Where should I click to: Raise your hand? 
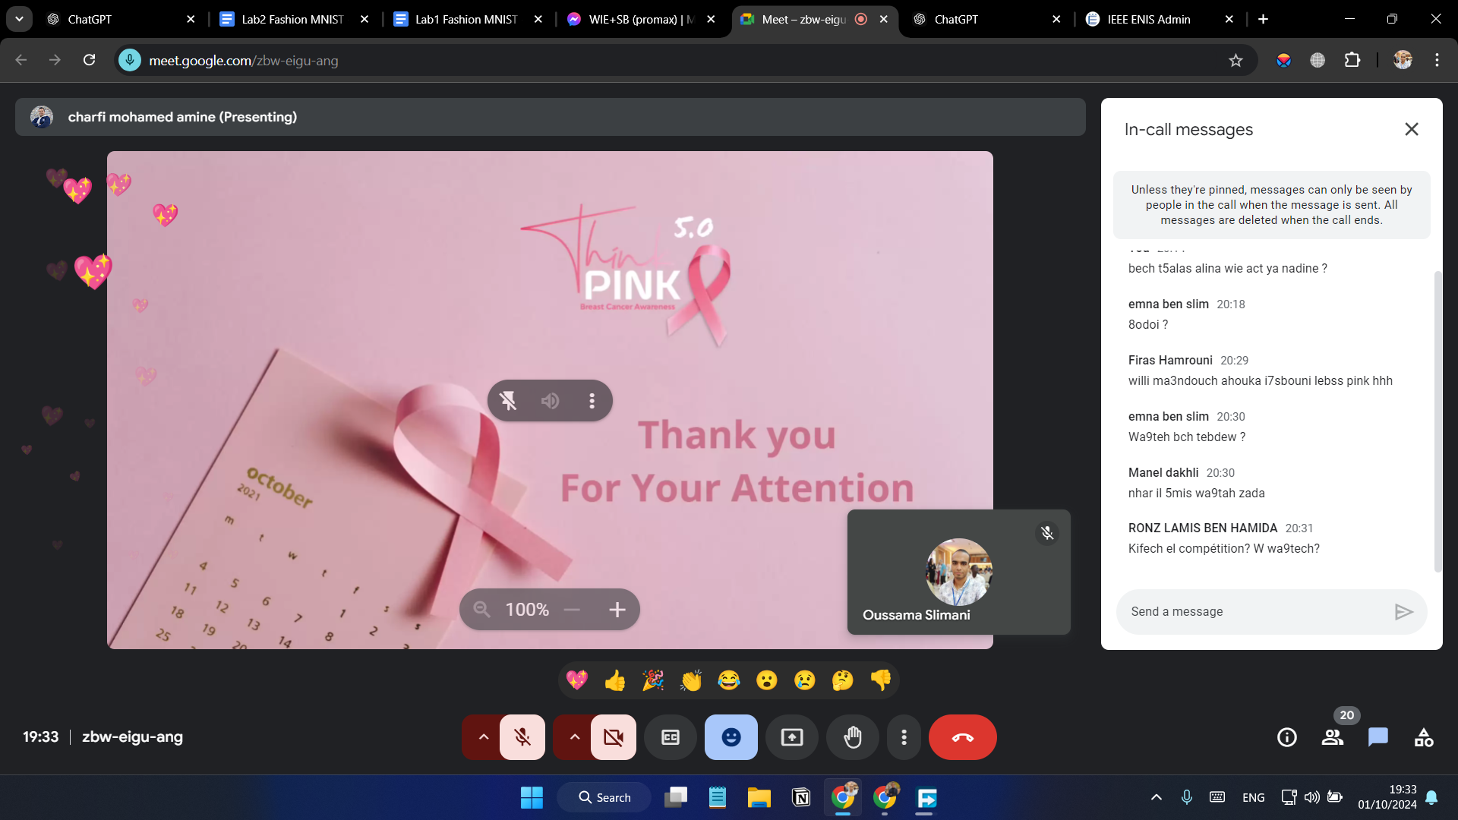point(853,736)
